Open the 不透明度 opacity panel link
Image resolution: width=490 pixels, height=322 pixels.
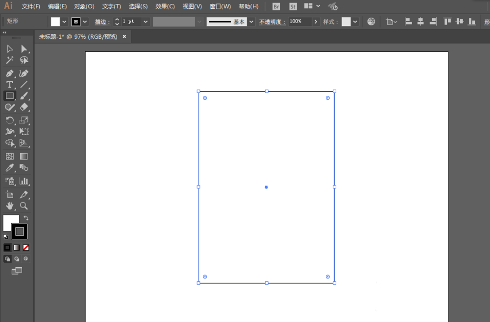(272, 22)
